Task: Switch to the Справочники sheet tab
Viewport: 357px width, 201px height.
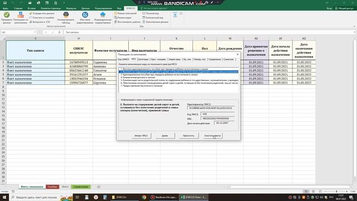Action: coord(81,187)
